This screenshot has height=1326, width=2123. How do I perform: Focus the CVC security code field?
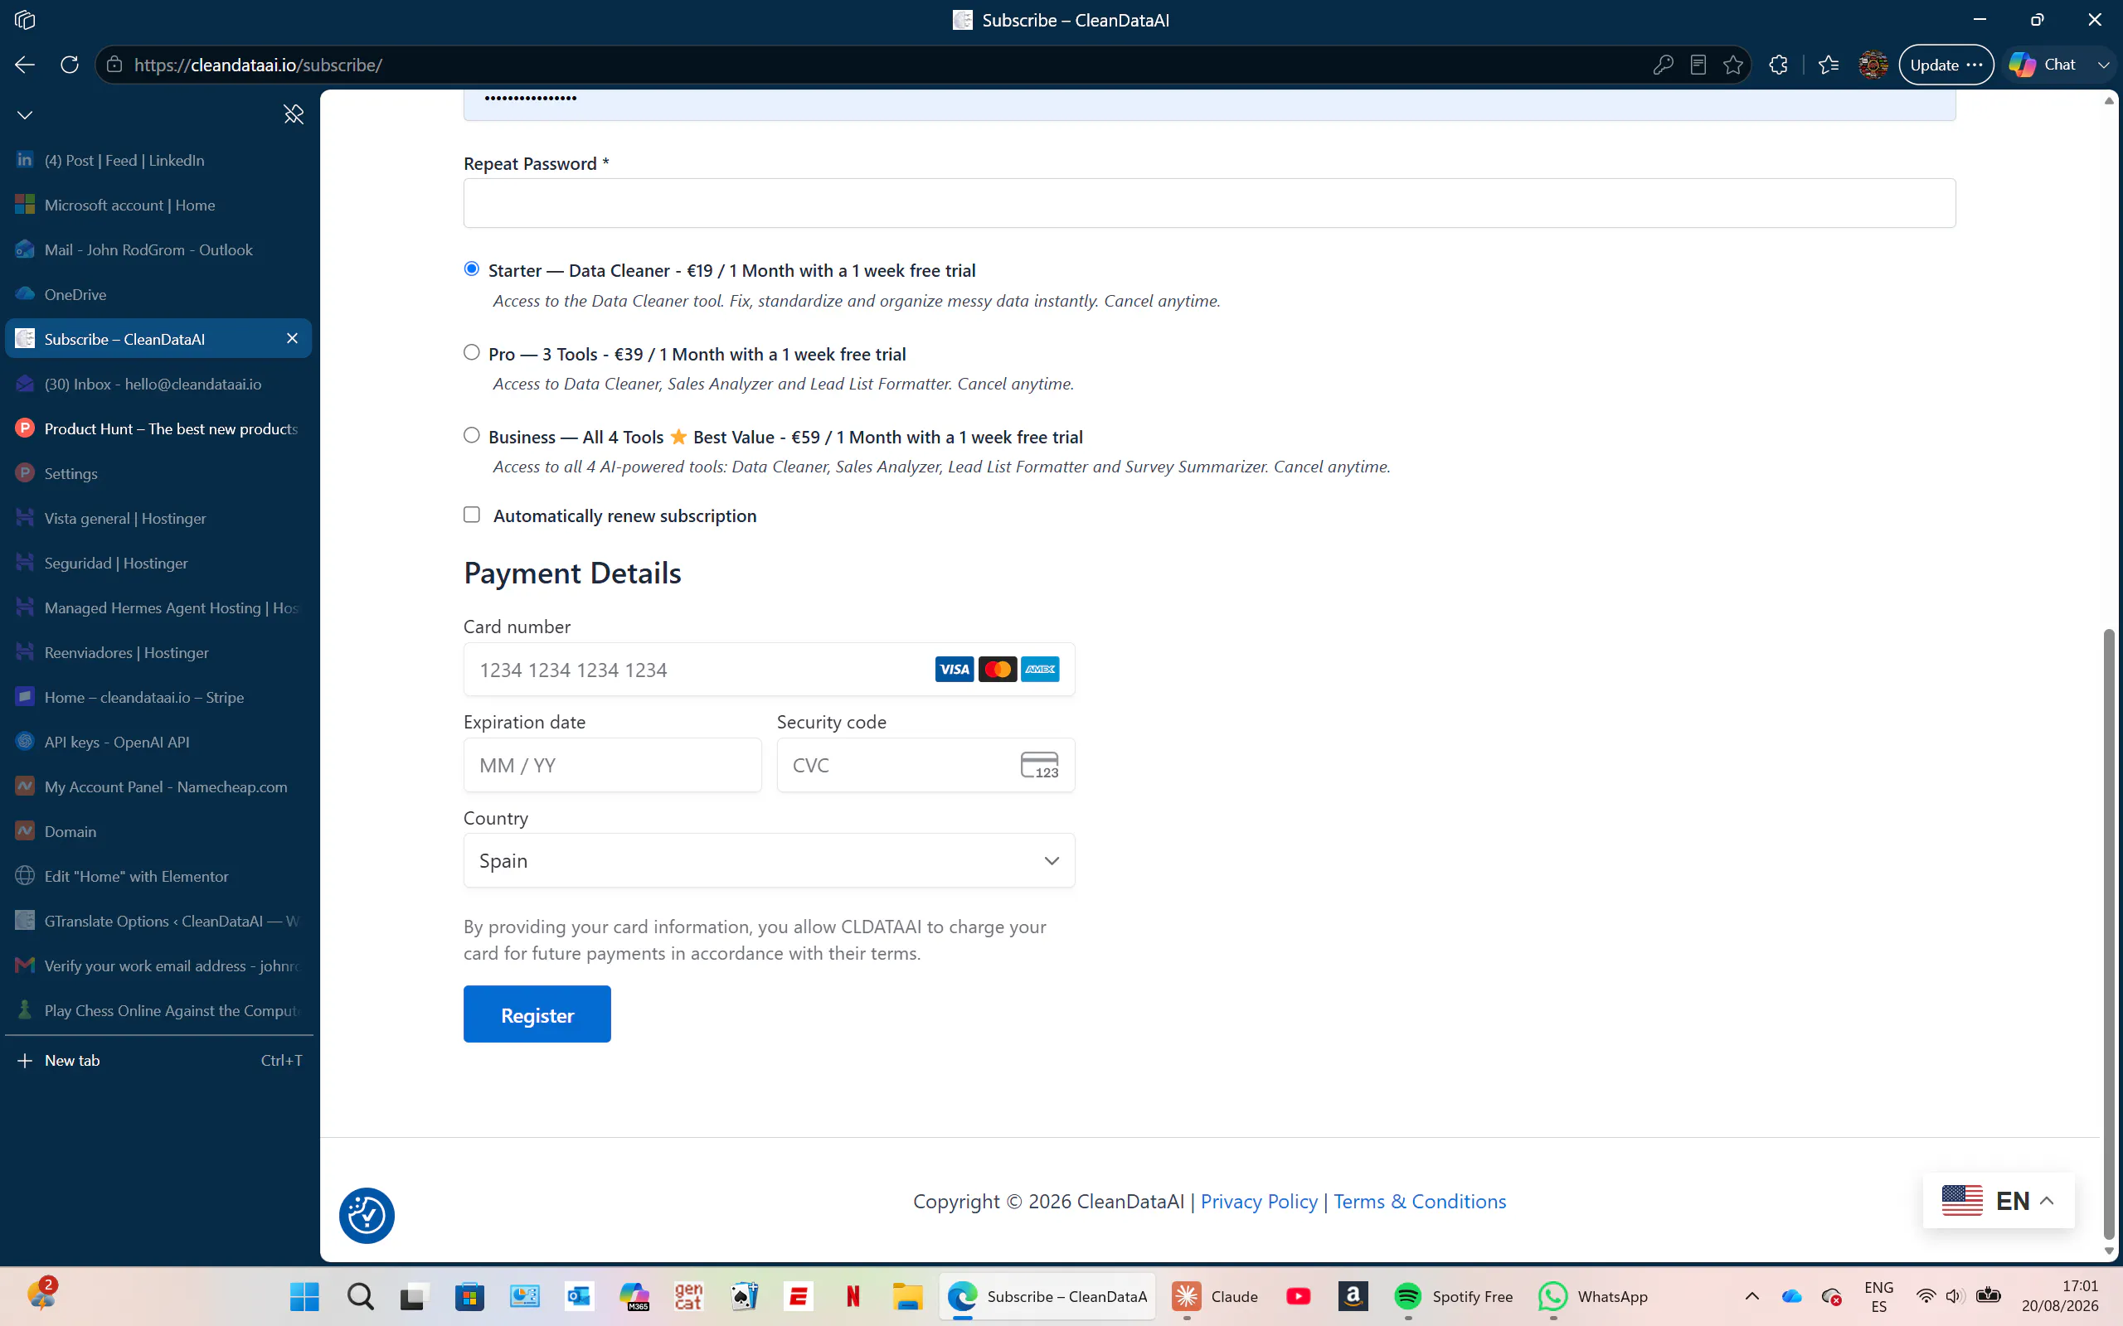(925, 765)
